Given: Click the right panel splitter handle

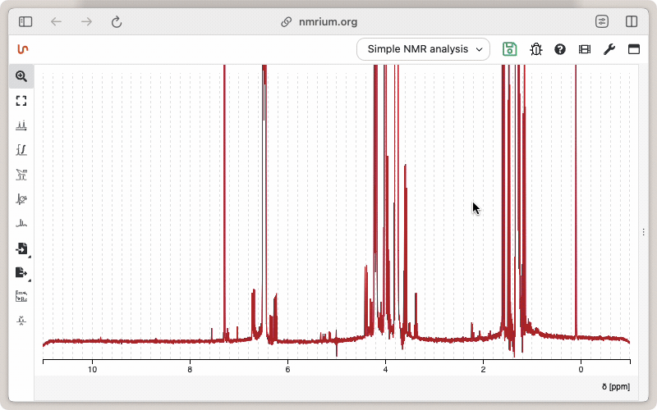Looking at the screenshot, I should tap(643, 232).
